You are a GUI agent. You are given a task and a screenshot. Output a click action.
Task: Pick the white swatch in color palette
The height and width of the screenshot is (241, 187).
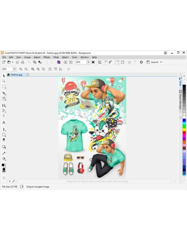[x=184, y=117]
